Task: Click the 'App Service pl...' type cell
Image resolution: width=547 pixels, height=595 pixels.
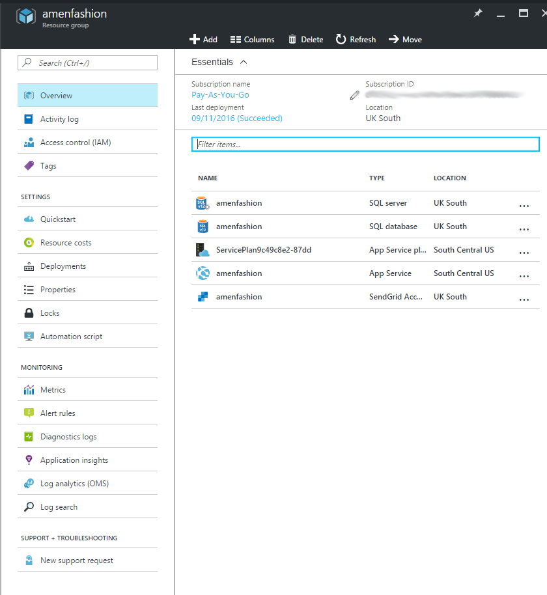Action: (397, 250)
